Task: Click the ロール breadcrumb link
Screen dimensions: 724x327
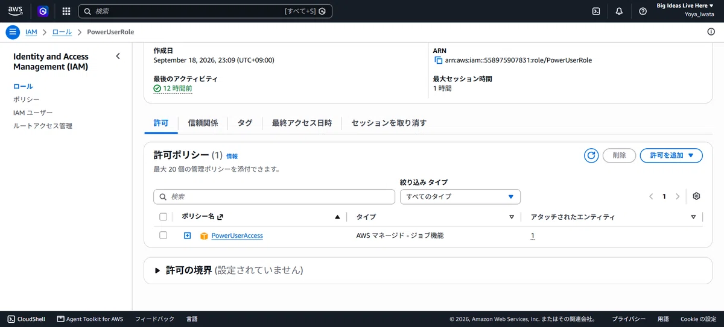Action: (x=62, y=32)
